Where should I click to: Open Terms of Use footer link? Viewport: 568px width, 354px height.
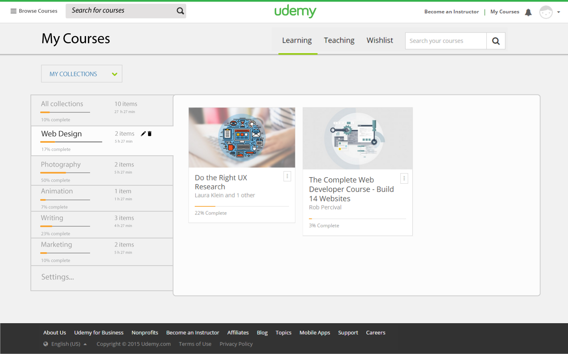(x=195, y=344)
